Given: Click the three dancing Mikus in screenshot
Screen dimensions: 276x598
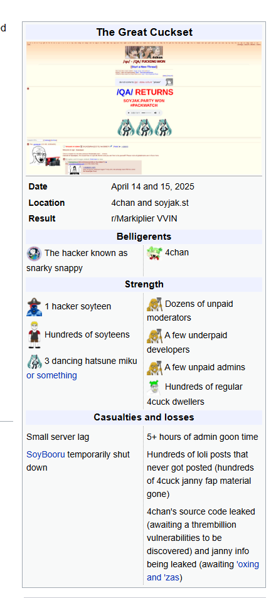Looking at the screenshot, I should 145,127.
